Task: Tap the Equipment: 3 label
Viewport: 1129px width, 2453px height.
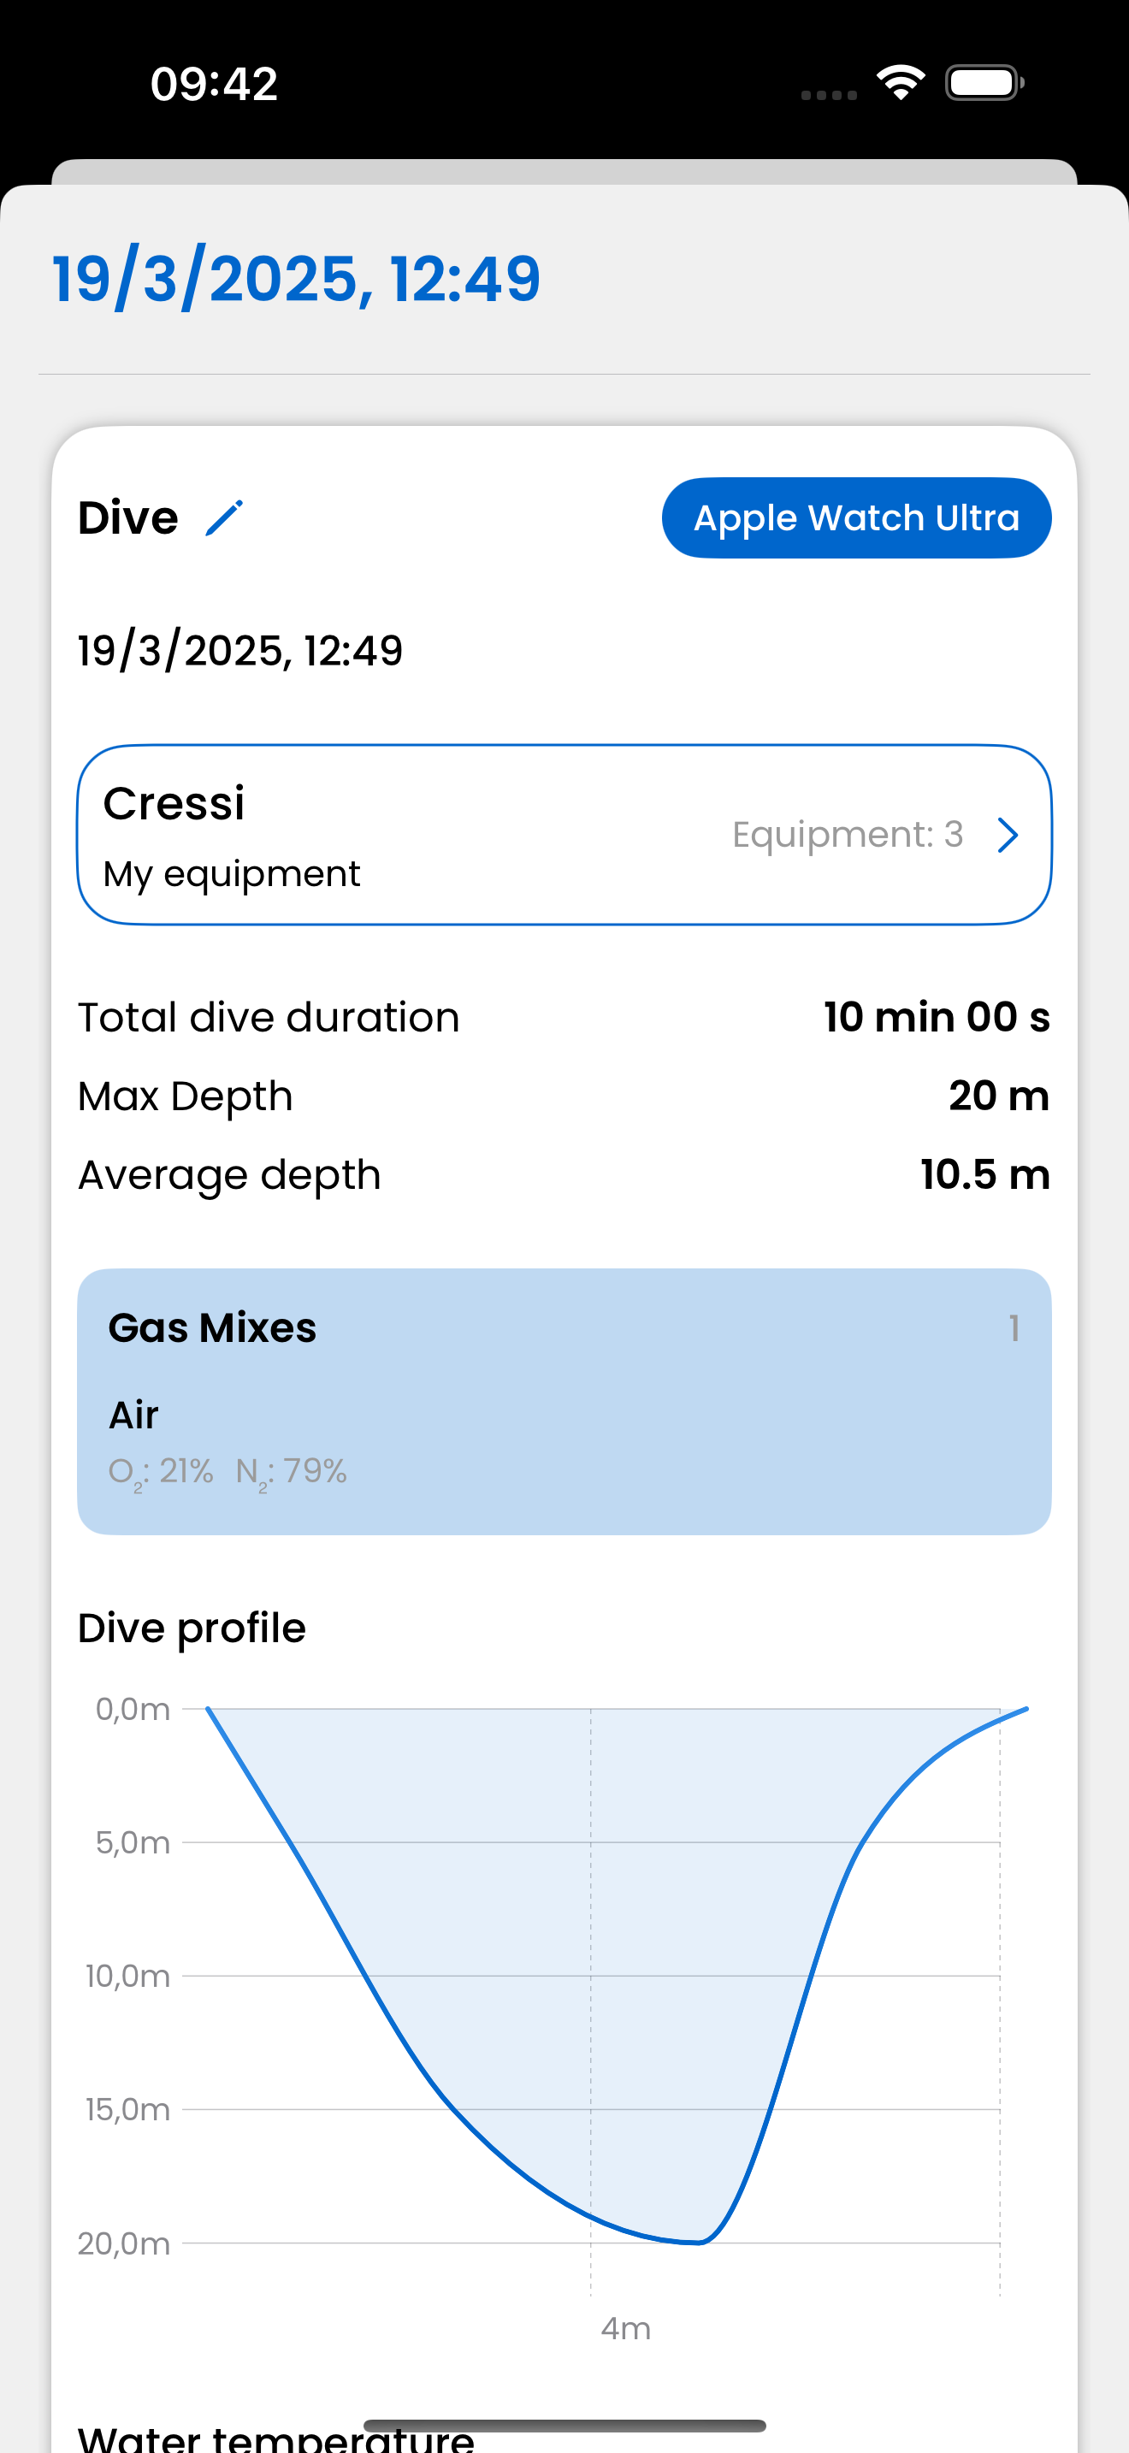Action: tap(848, 834)
